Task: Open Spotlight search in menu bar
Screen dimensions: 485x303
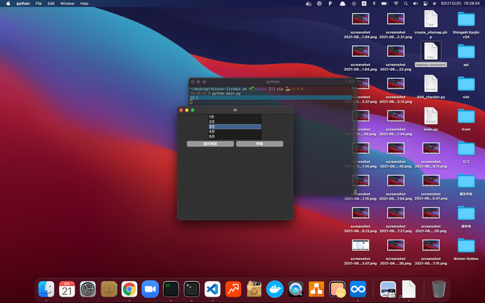Action: (x=406, y=4)
